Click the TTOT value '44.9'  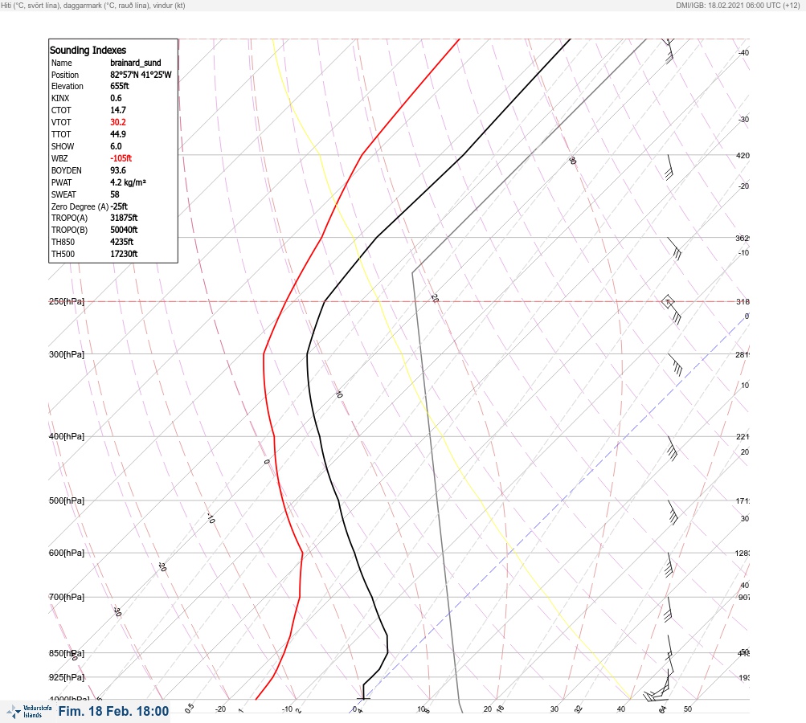117,134
